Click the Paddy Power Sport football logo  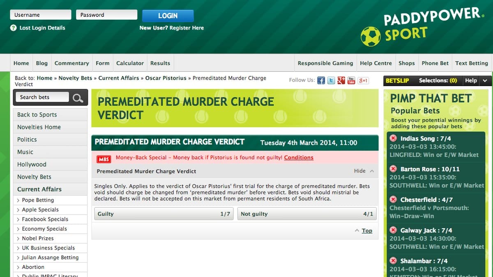coord(371,36)
